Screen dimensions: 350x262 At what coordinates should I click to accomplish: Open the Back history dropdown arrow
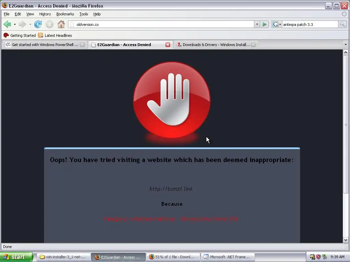coord(15,24)
